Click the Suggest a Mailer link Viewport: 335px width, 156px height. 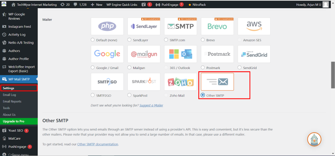click(151, 105)
